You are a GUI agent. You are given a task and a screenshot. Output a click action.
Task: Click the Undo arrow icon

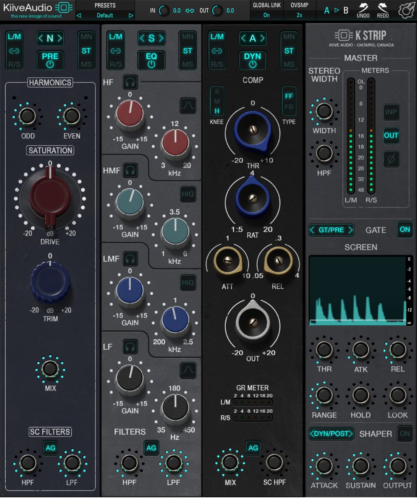[x=363, y=7]
